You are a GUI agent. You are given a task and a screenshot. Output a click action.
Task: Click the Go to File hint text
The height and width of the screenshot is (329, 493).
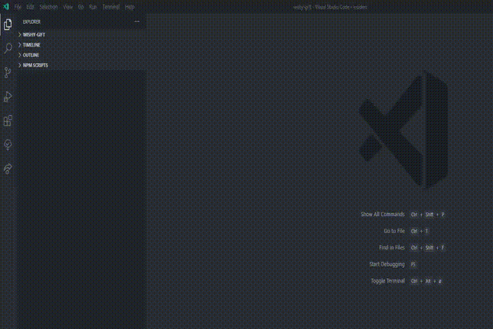(394, 231)
